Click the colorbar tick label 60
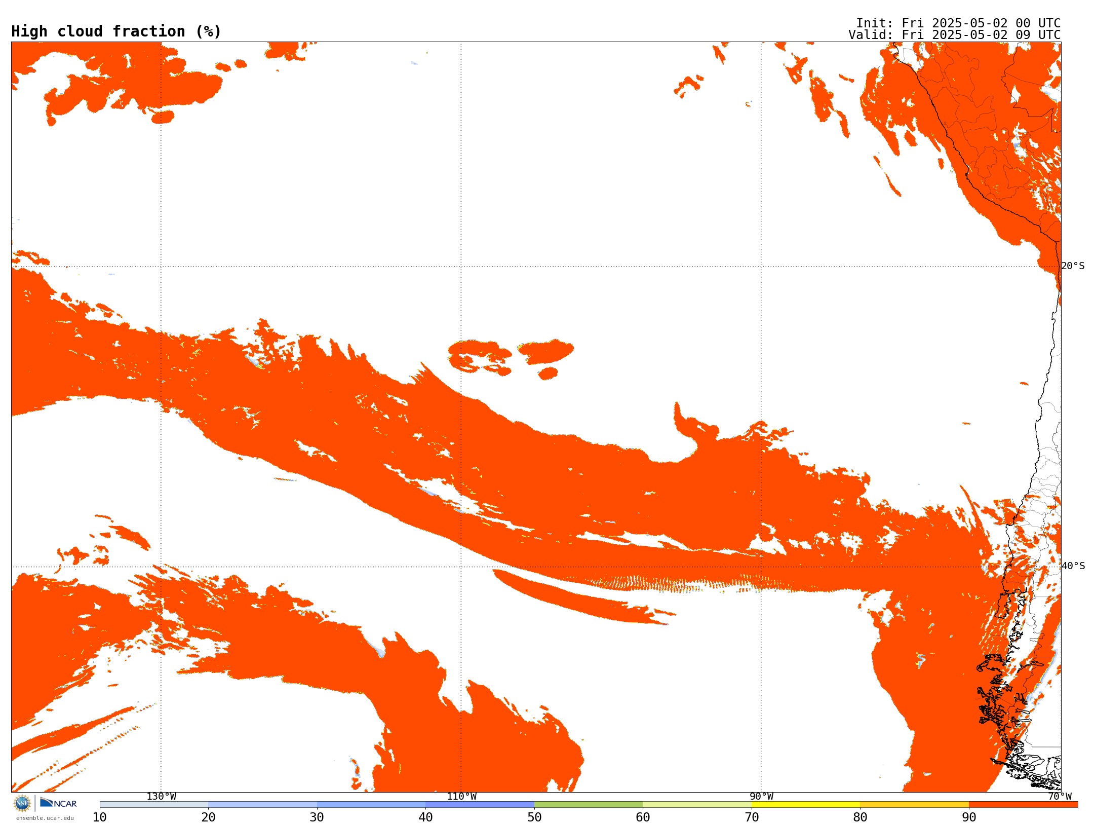1094x824 pixels. [x=643, y=817]
